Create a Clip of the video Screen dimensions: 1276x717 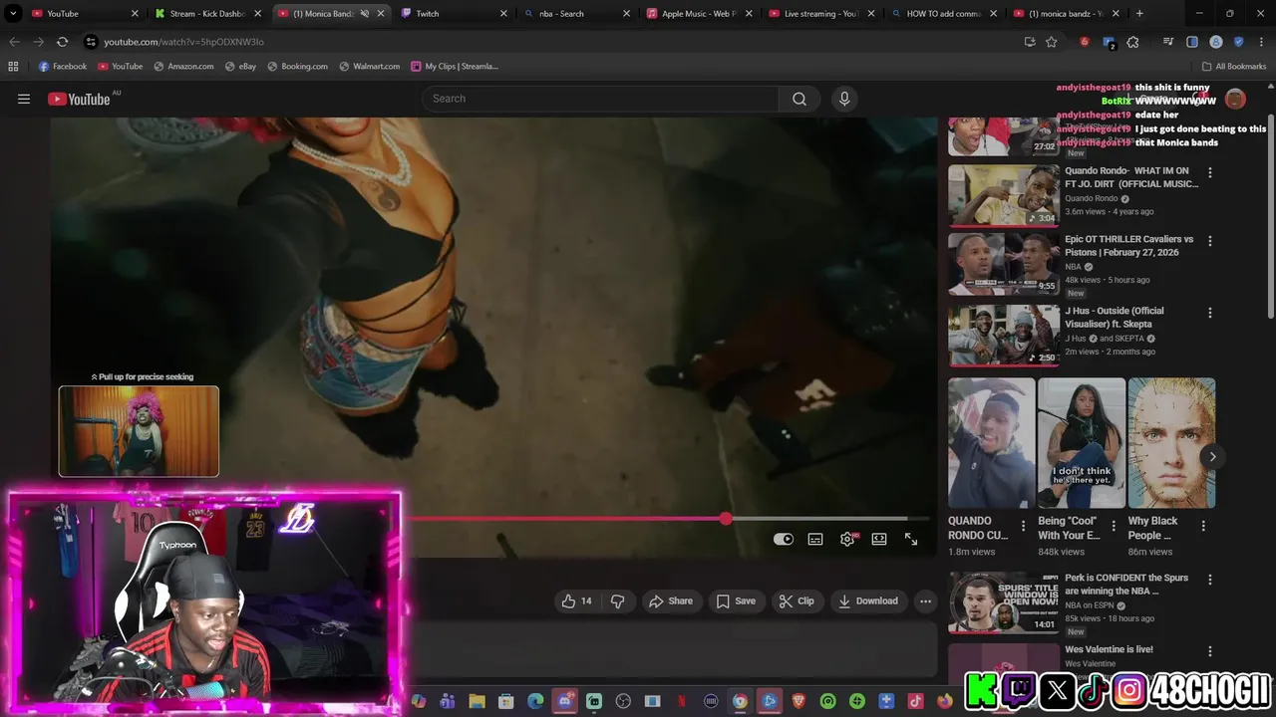tap(797, 600)
